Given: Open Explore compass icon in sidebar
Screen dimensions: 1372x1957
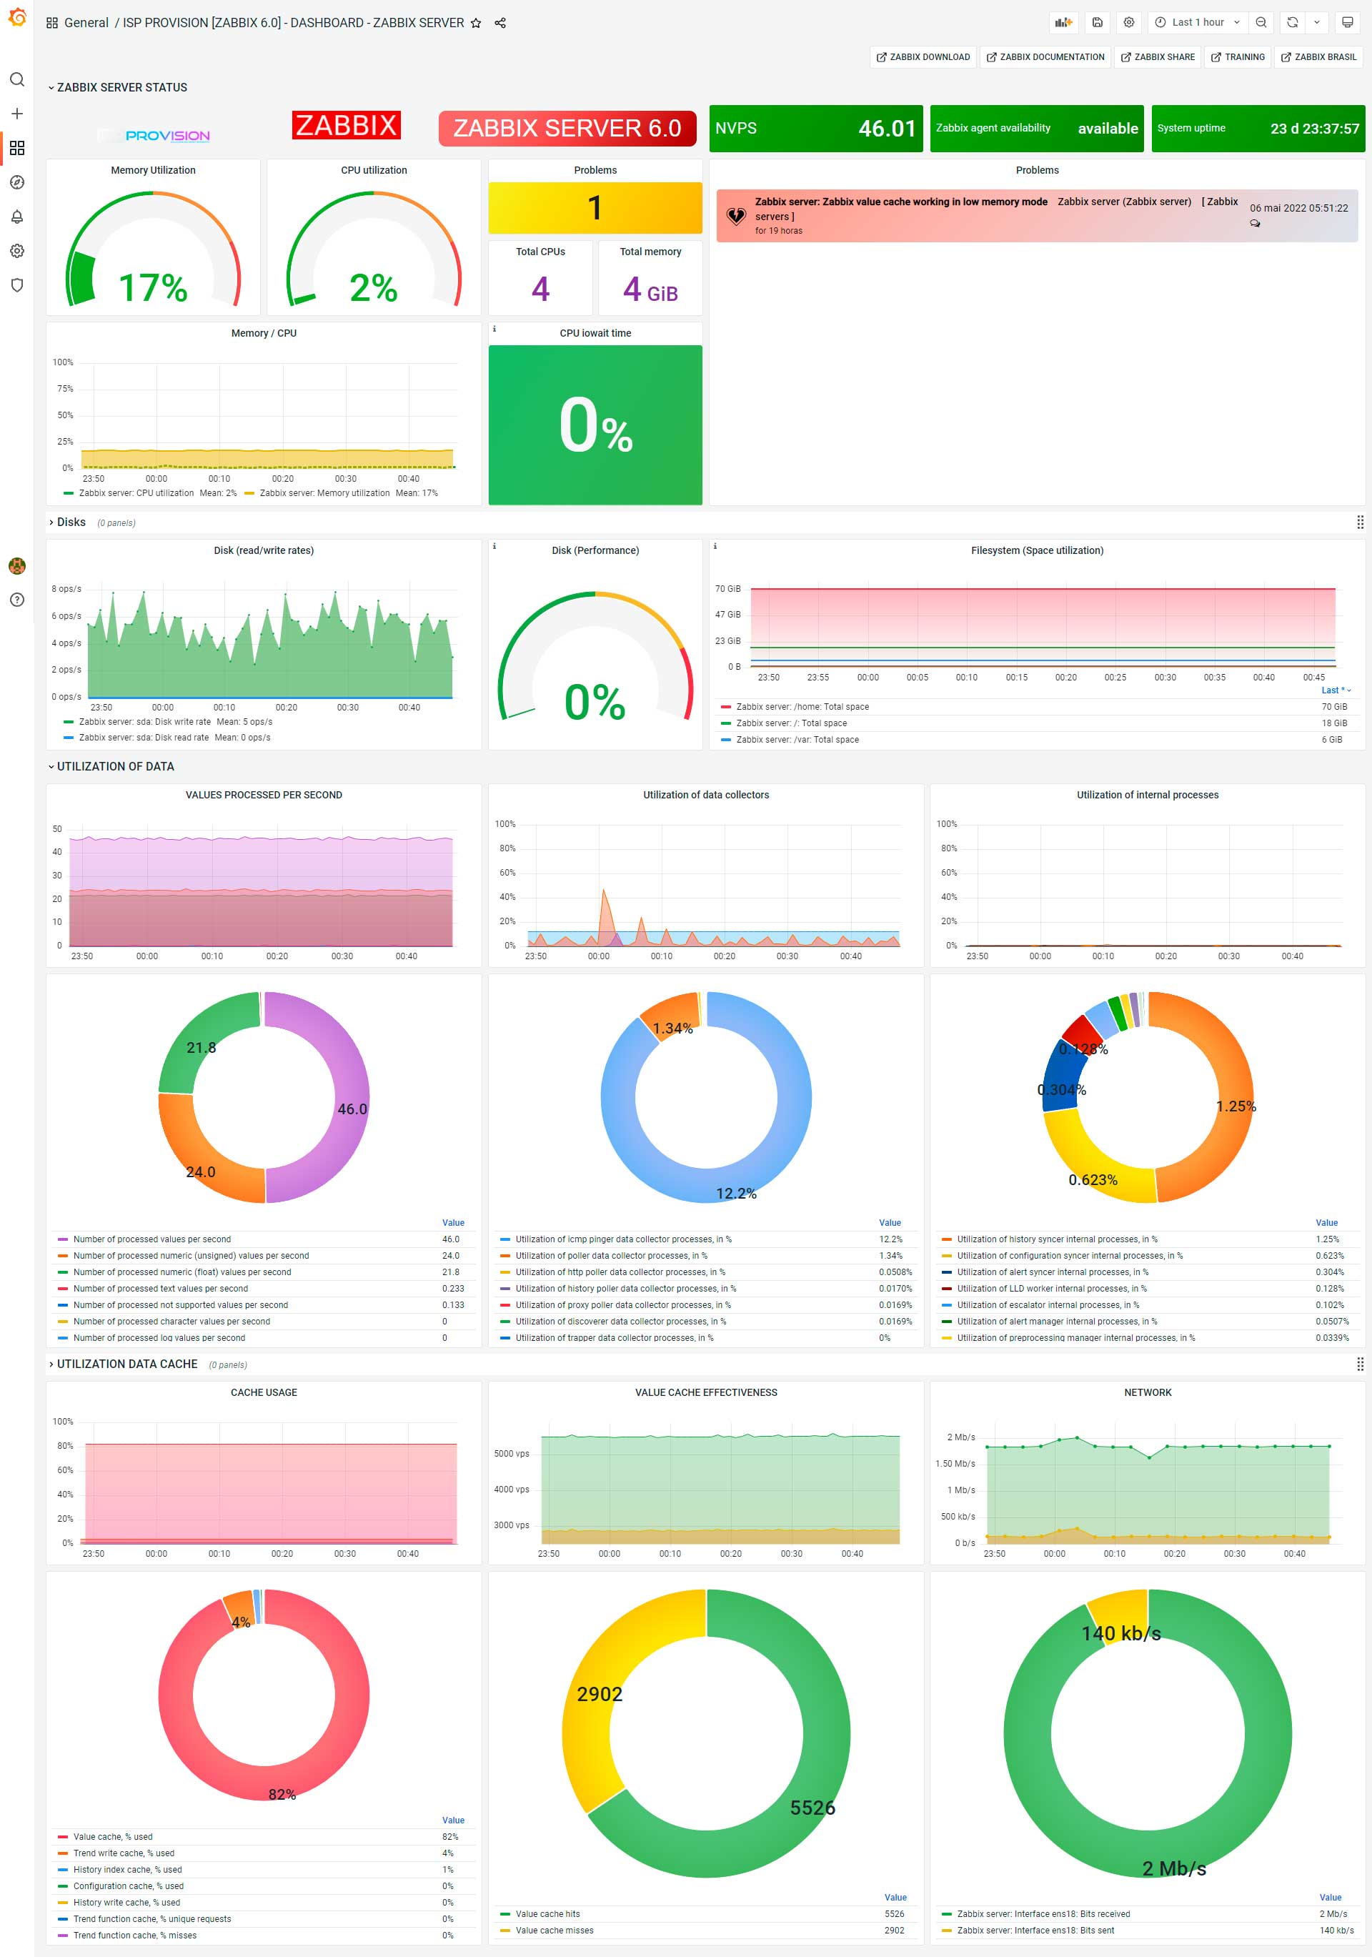Looking at the screenshot, I should [x=17, y=182].
